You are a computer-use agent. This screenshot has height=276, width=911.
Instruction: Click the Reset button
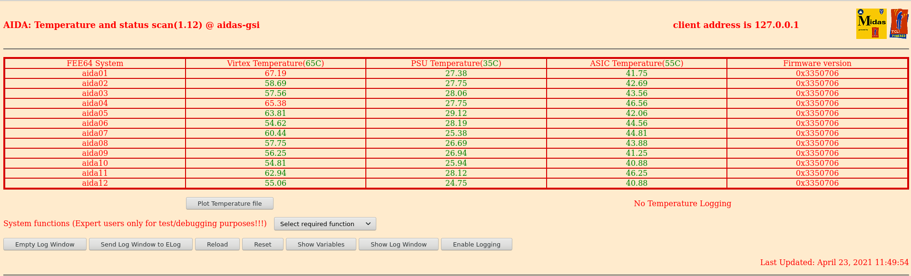(x=263, y=244)
